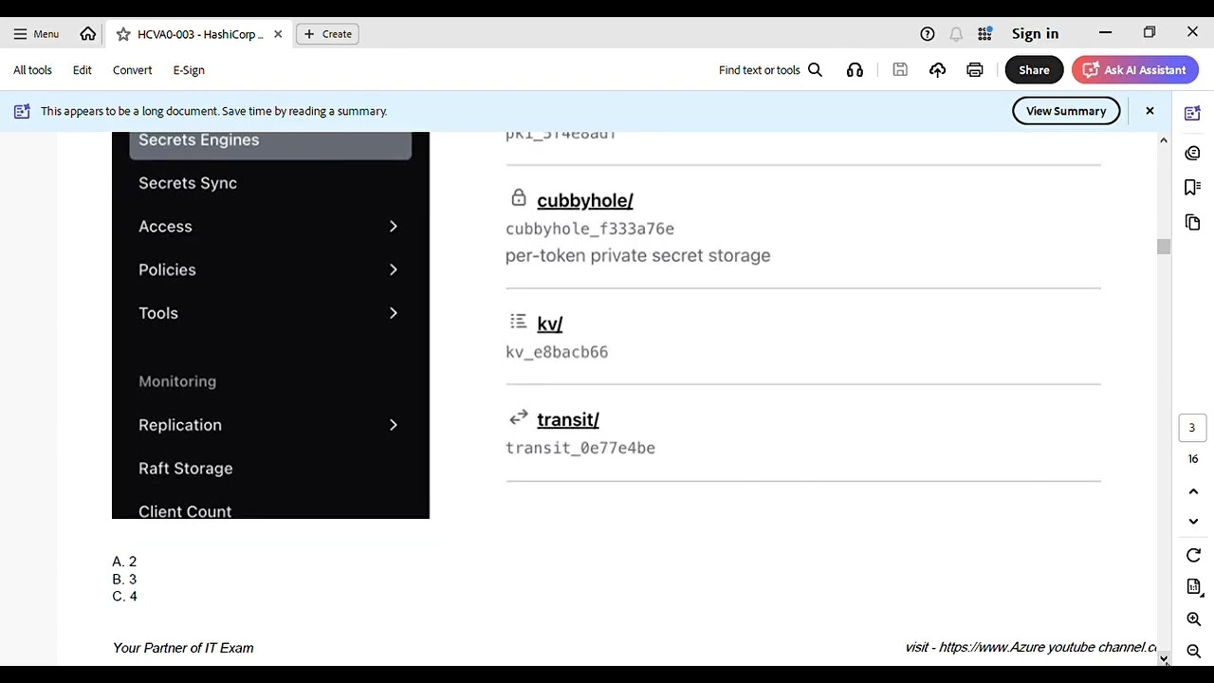Zoom in with the magnifier plus icon
Viewport: 1214px width, 683px height.
click(x=1193, y=619)
